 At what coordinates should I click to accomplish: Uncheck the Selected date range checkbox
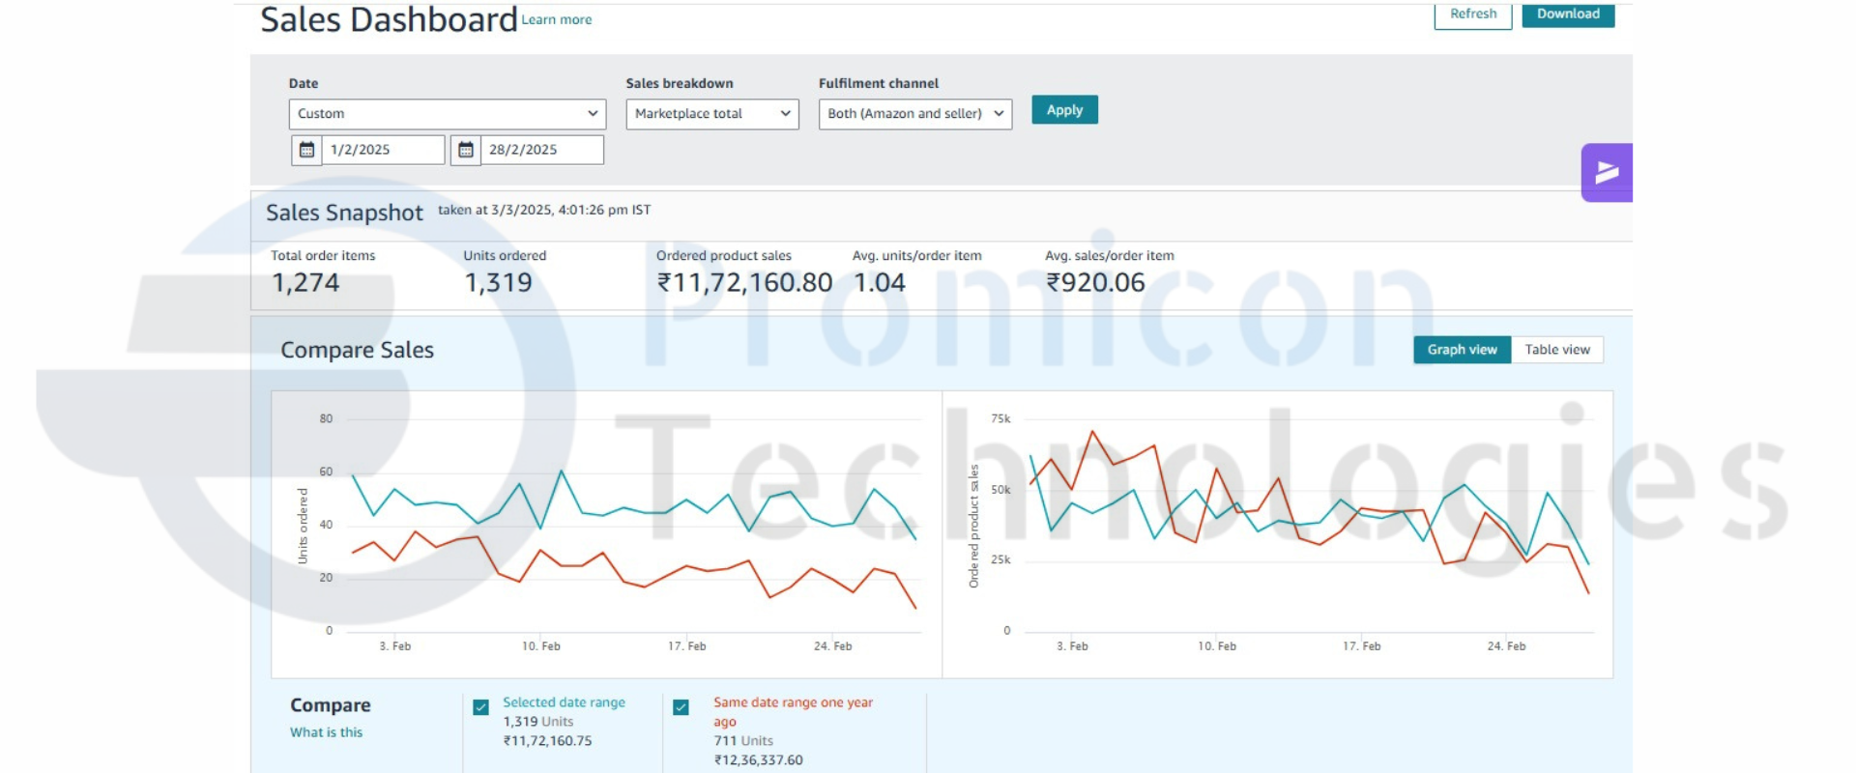[x=480, y=707]
